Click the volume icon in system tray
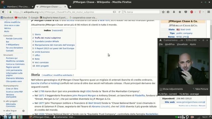 180,117
